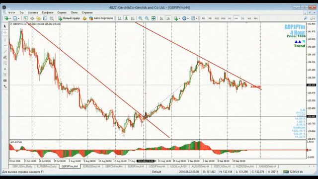Screen dimensions: 318x179
Task: Open the Periods clock icon
Action: pos(184,18)
